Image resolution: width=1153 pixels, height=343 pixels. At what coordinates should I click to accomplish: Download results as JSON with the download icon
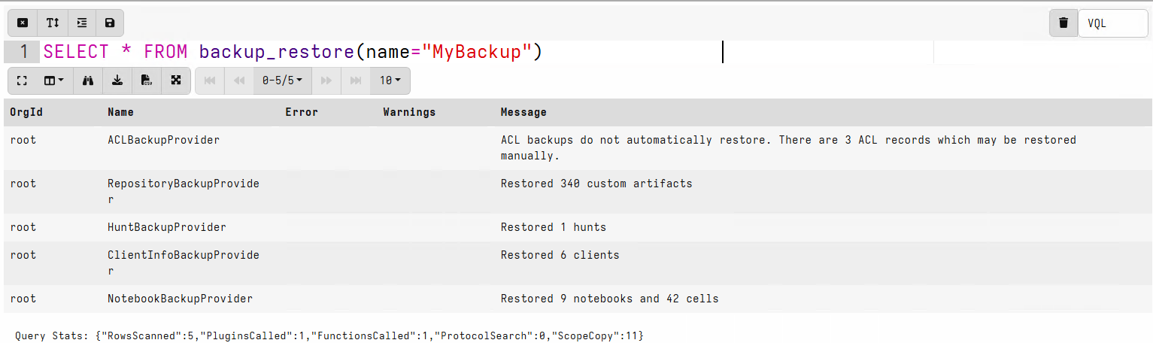(117, 80)
